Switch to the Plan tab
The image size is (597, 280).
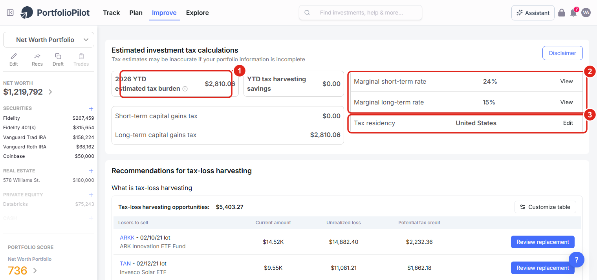point(136,13)
